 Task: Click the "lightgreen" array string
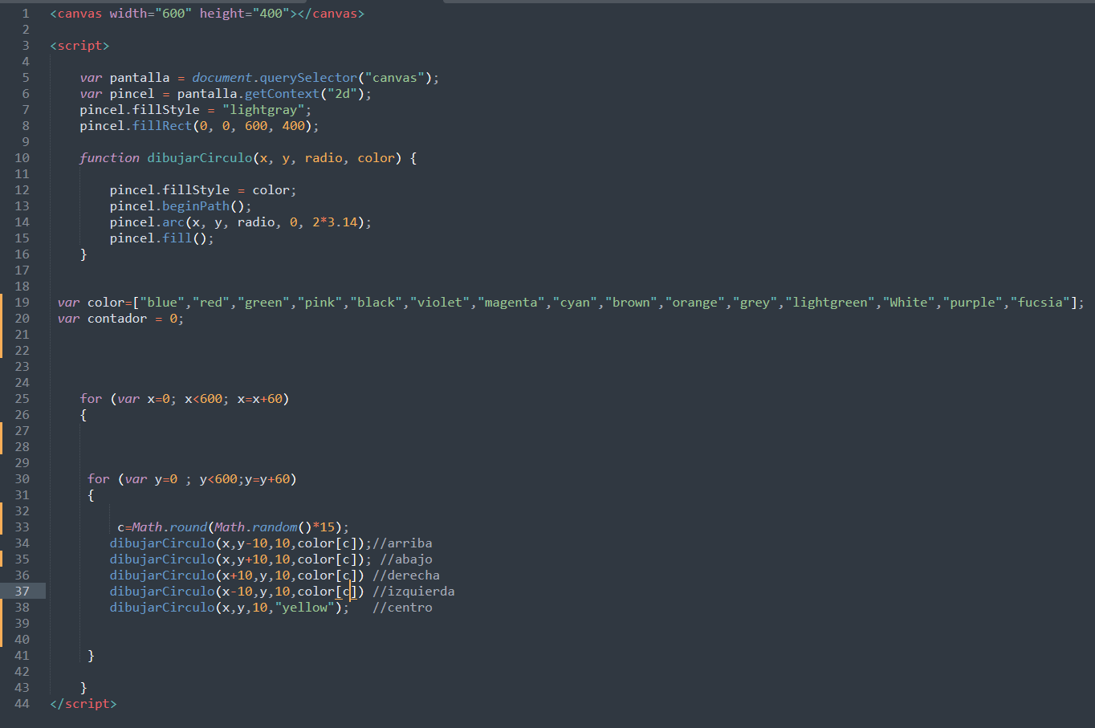[x=830, y=303]
